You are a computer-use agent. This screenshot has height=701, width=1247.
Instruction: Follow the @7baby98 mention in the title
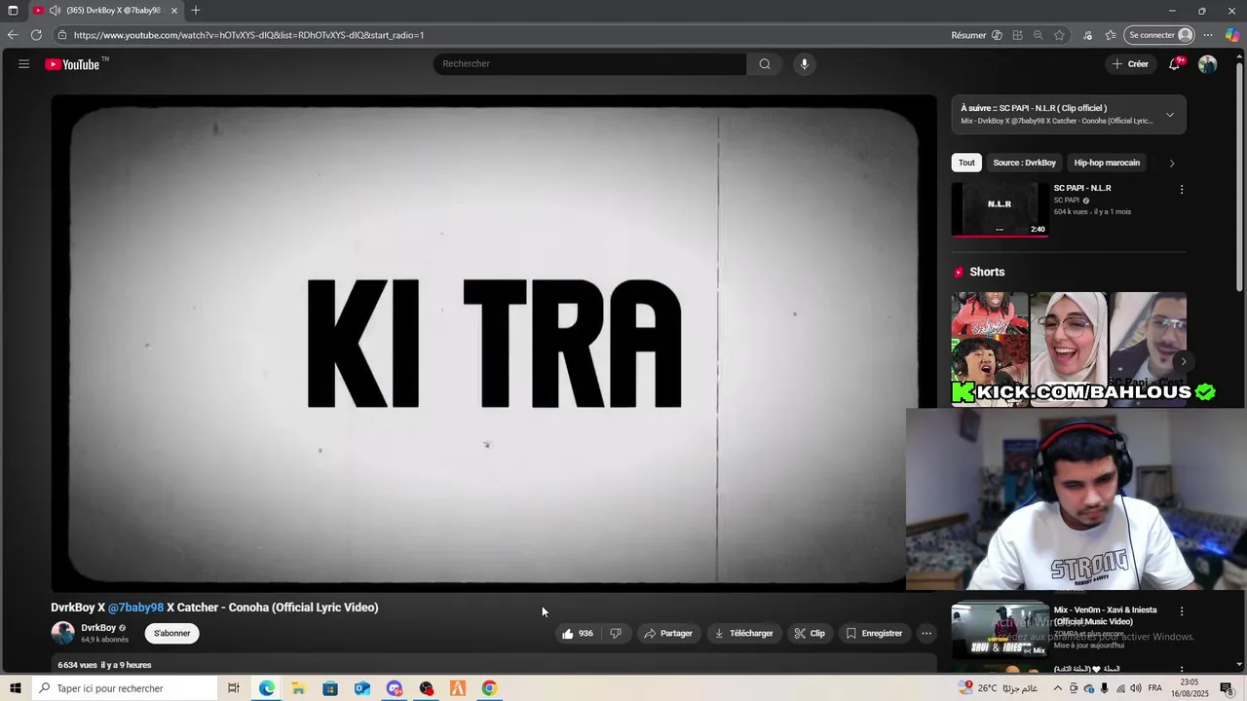pos(135,608)
